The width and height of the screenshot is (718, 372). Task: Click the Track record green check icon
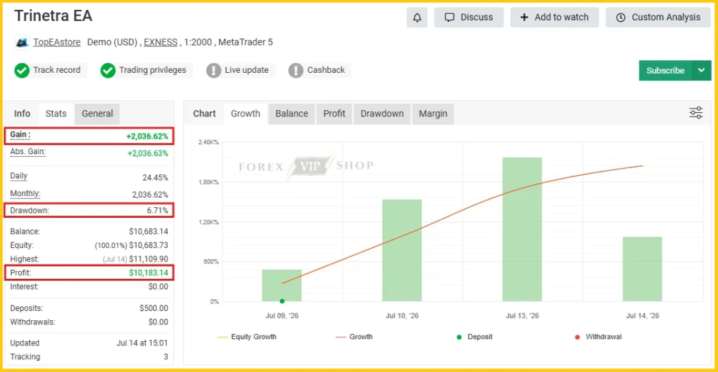click(22, 71)
